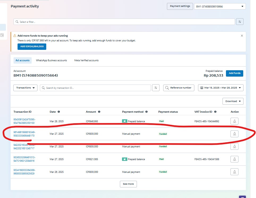Click info icon next to Payment method header

pos(146,112)
